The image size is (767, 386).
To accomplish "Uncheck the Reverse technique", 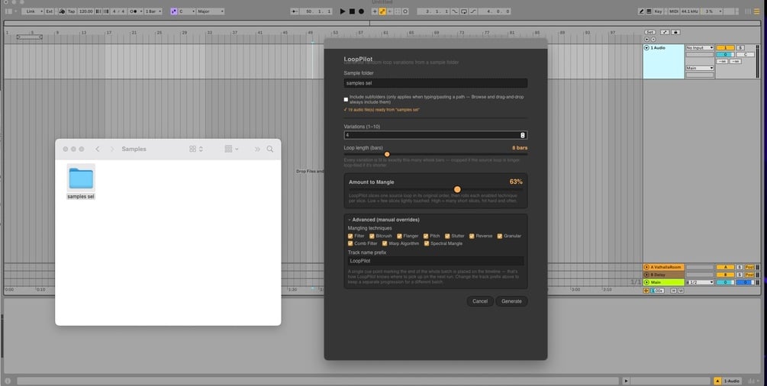I will 472,236.
